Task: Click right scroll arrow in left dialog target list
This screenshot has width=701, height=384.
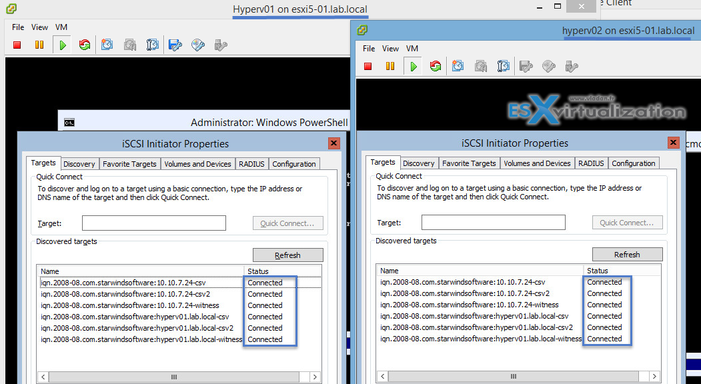Action: 315,377
